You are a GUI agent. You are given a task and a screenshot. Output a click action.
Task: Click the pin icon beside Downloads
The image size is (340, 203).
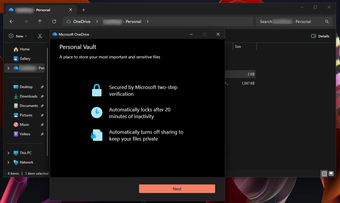[x=42, y=96]
